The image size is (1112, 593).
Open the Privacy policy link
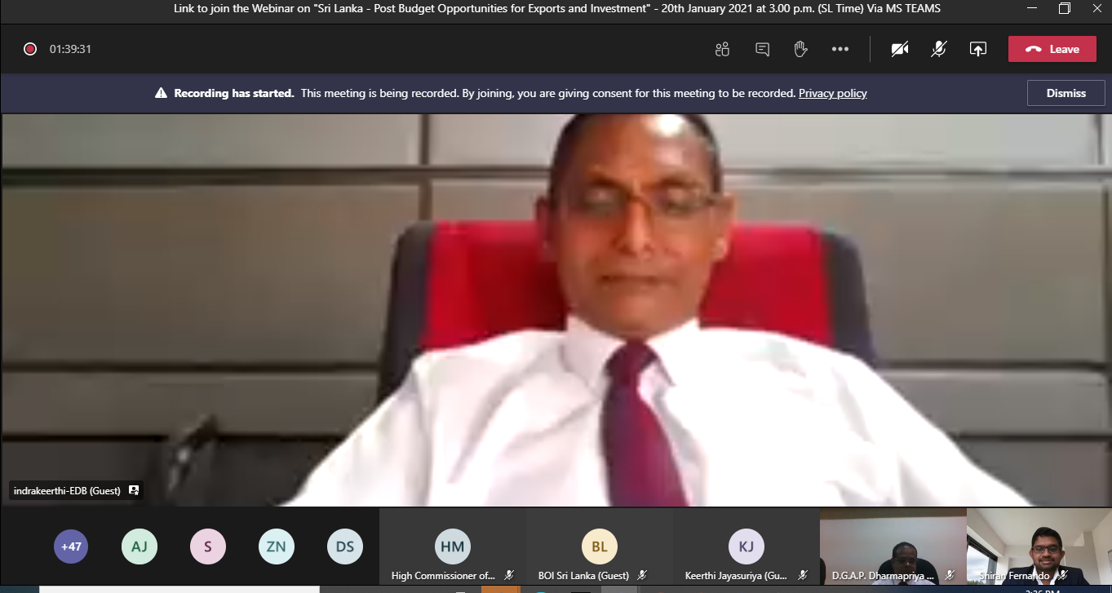(832, 93)
